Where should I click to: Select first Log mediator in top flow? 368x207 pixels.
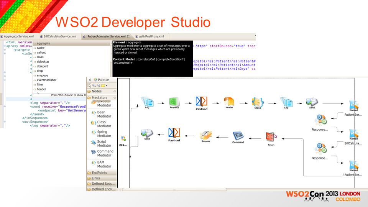(147, 103)
